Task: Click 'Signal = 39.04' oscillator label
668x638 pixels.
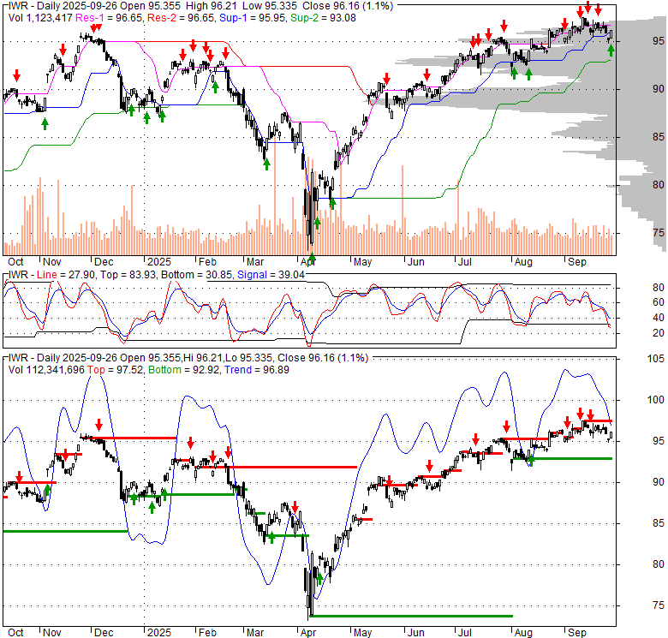Action: (271, 275)
